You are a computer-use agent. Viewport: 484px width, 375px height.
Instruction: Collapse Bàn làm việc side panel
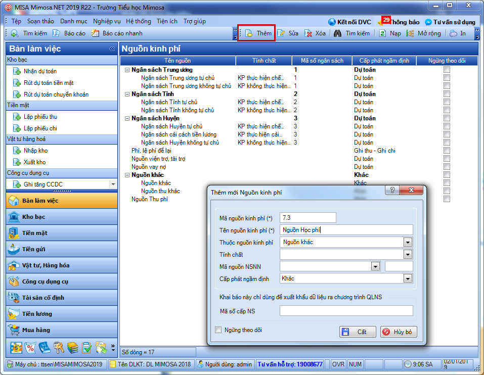pyautogui.click(x=112, y=49)
